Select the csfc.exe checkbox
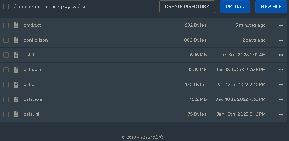 point(6,70)
